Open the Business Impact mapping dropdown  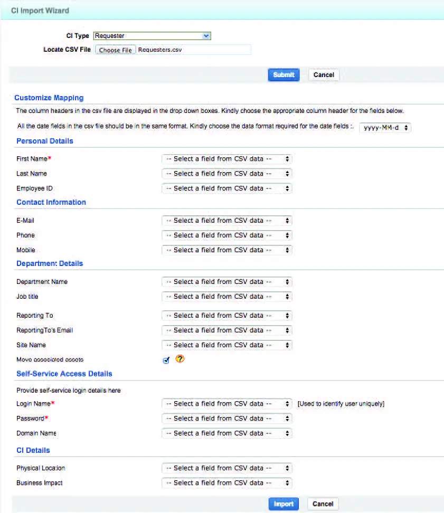pos(226,482)
